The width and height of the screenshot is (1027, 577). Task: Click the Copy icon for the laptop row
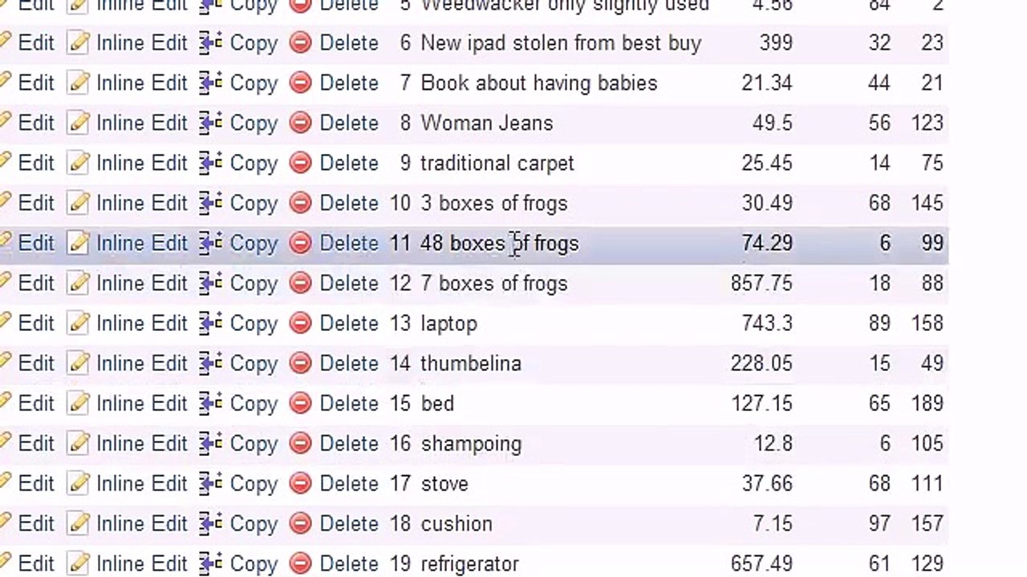pos(211,324)
